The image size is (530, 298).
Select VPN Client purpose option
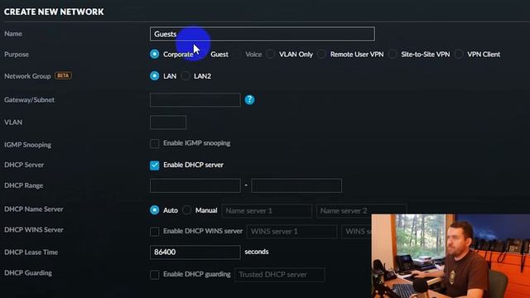click(x=459, y=54)
